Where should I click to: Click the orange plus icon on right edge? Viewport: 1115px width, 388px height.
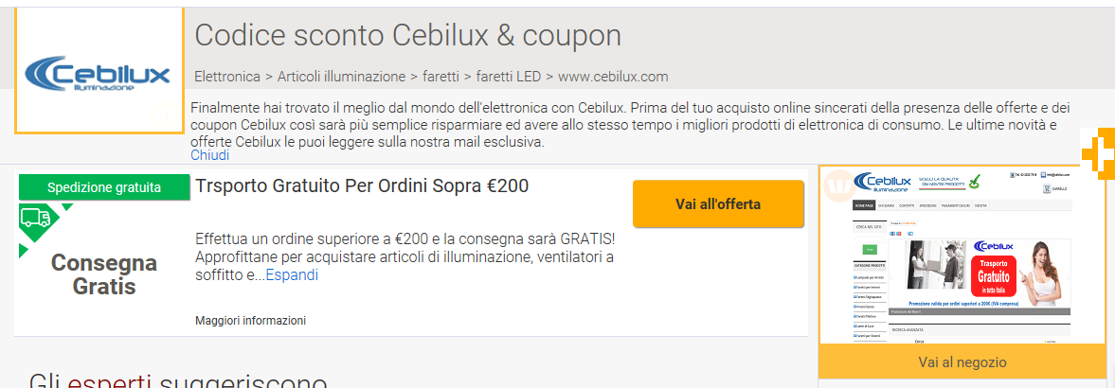(1098, 152)
